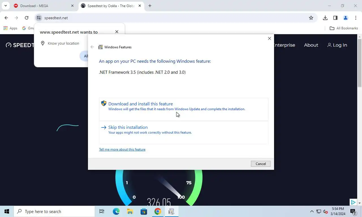Viewport: 362px width, 217px height.
Task: Click the network icon in system tray
Action: tap(319, 211)
